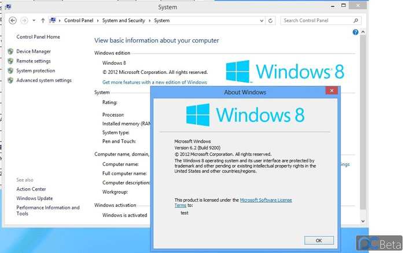The height and width of the screenshot is (253, 405).
Task: Expand the address bar history dropdown
Action: (260, 20)
